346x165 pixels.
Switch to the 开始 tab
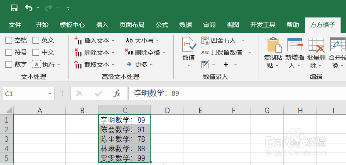pyautogui.click(x=42, y=25)
